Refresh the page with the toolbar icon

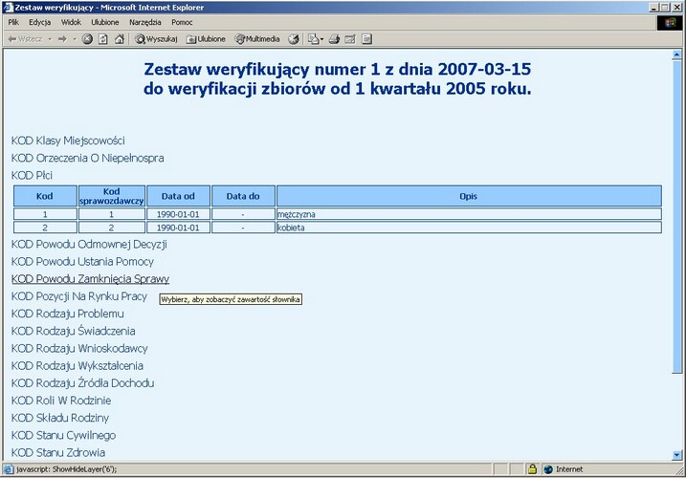tap(103, 39)
